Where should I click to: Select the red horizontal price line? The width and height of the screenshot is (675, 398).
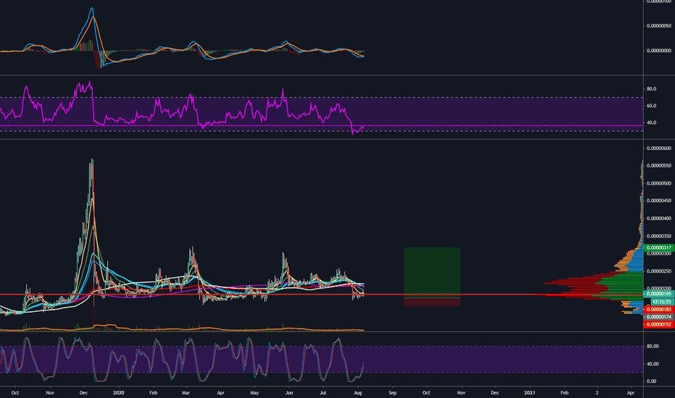[x=322, y=295]
